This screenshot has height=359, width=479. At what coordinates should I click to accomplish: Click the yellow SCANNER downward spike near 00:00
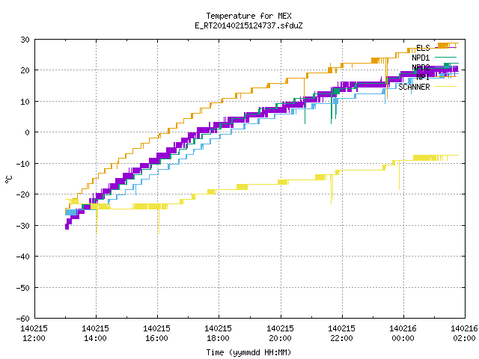point(399,176)
